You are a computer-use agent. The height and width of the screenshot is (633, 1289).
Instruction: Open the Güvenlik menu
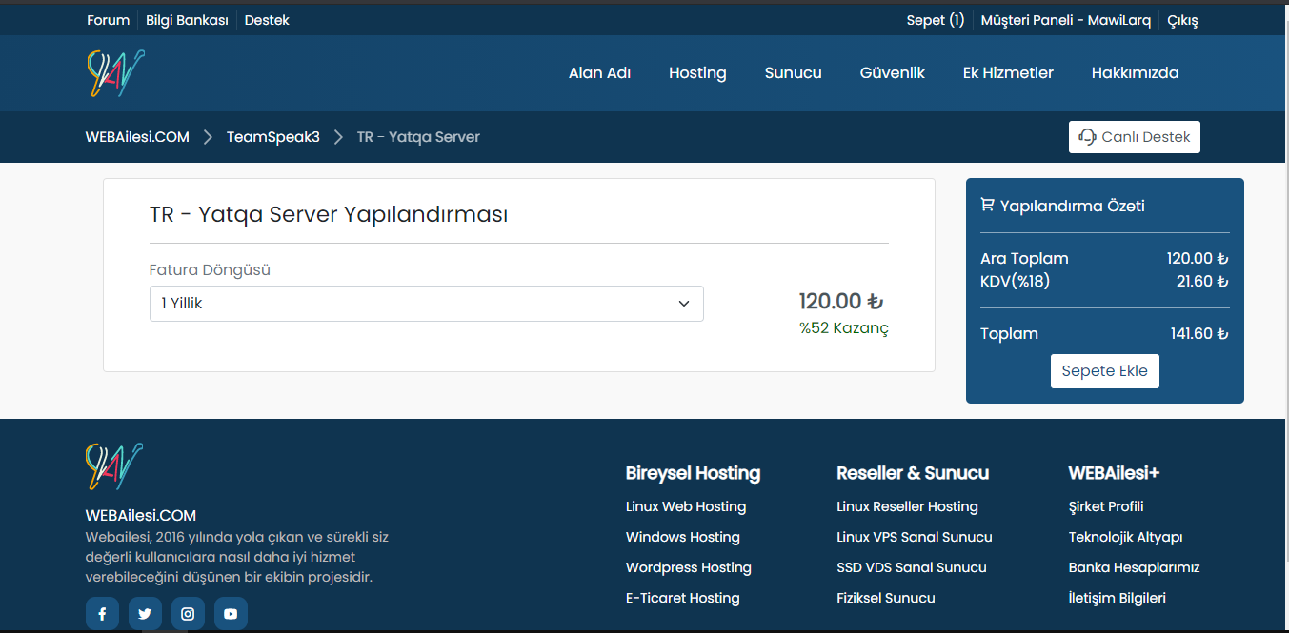(892, 73)
